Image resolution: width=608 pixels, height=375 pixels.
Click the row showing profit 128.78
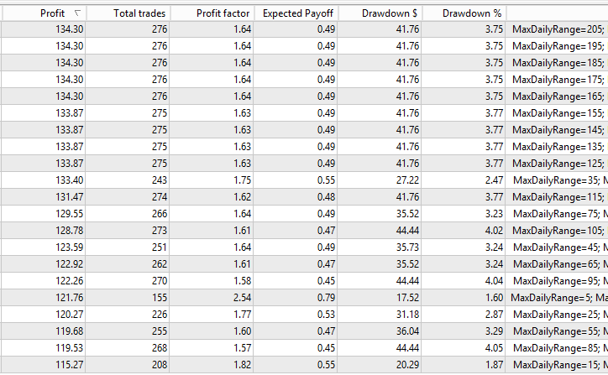click(x=304, y=231)
